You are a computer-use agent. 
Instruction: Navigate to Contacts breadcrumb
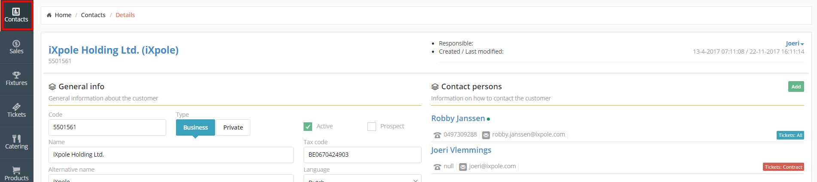click(93, 15)
